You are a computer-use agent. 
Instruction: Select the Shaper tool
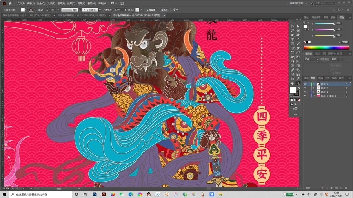click(x=293, y=48)
